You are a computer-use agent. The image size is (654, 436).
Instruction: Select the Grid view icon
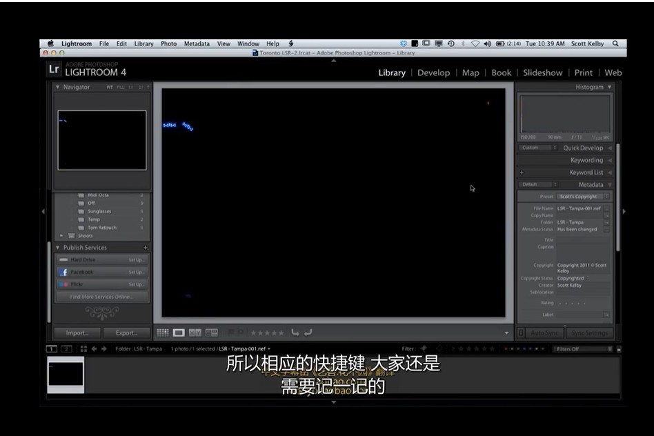(163, 333)
